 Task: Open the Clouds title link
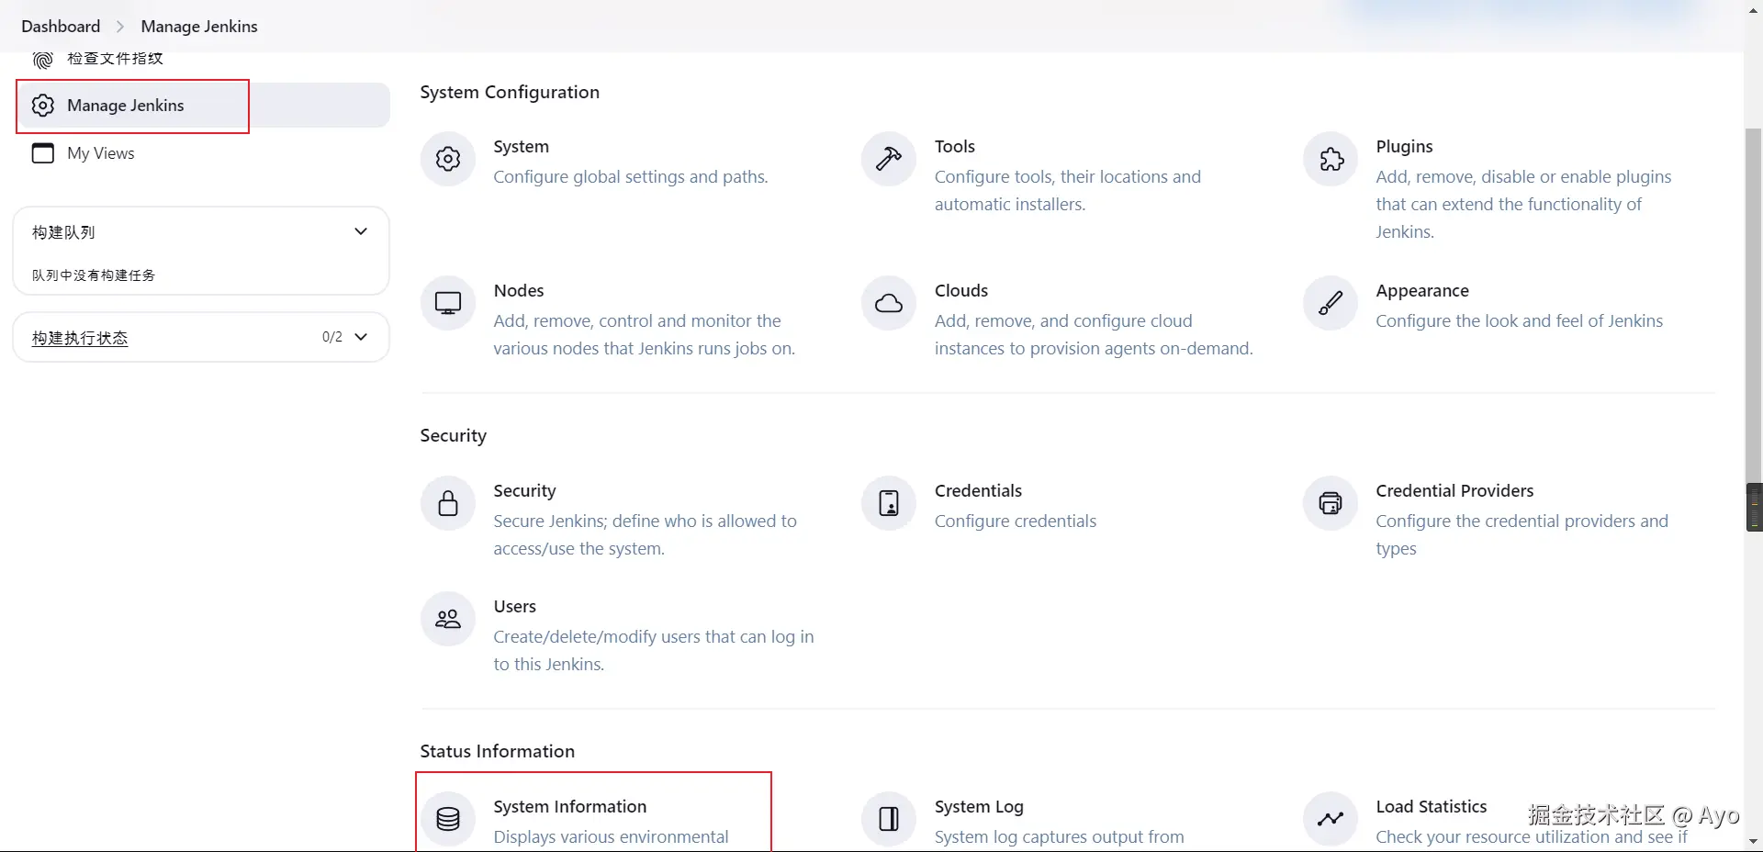(961, 291)
